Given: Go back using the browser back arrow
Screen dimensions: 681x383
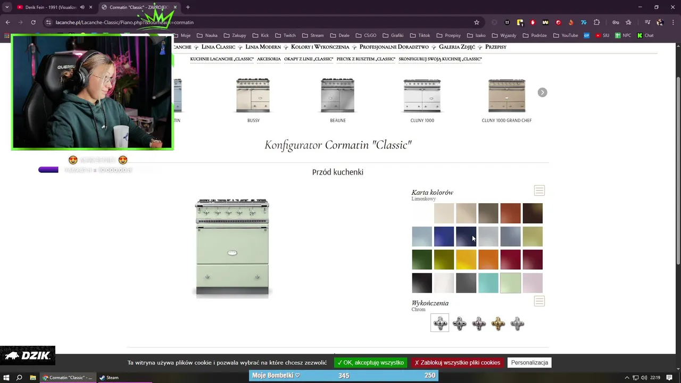Looking at the screenshot, I should pos(7,22).
